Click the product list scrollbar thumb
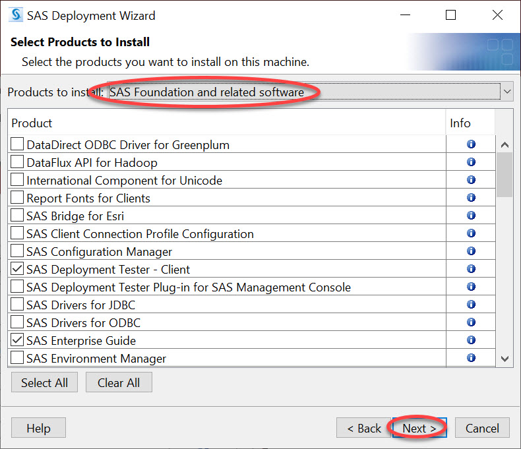The height and width of the screenshot is (449, 521). click(505, 175)
